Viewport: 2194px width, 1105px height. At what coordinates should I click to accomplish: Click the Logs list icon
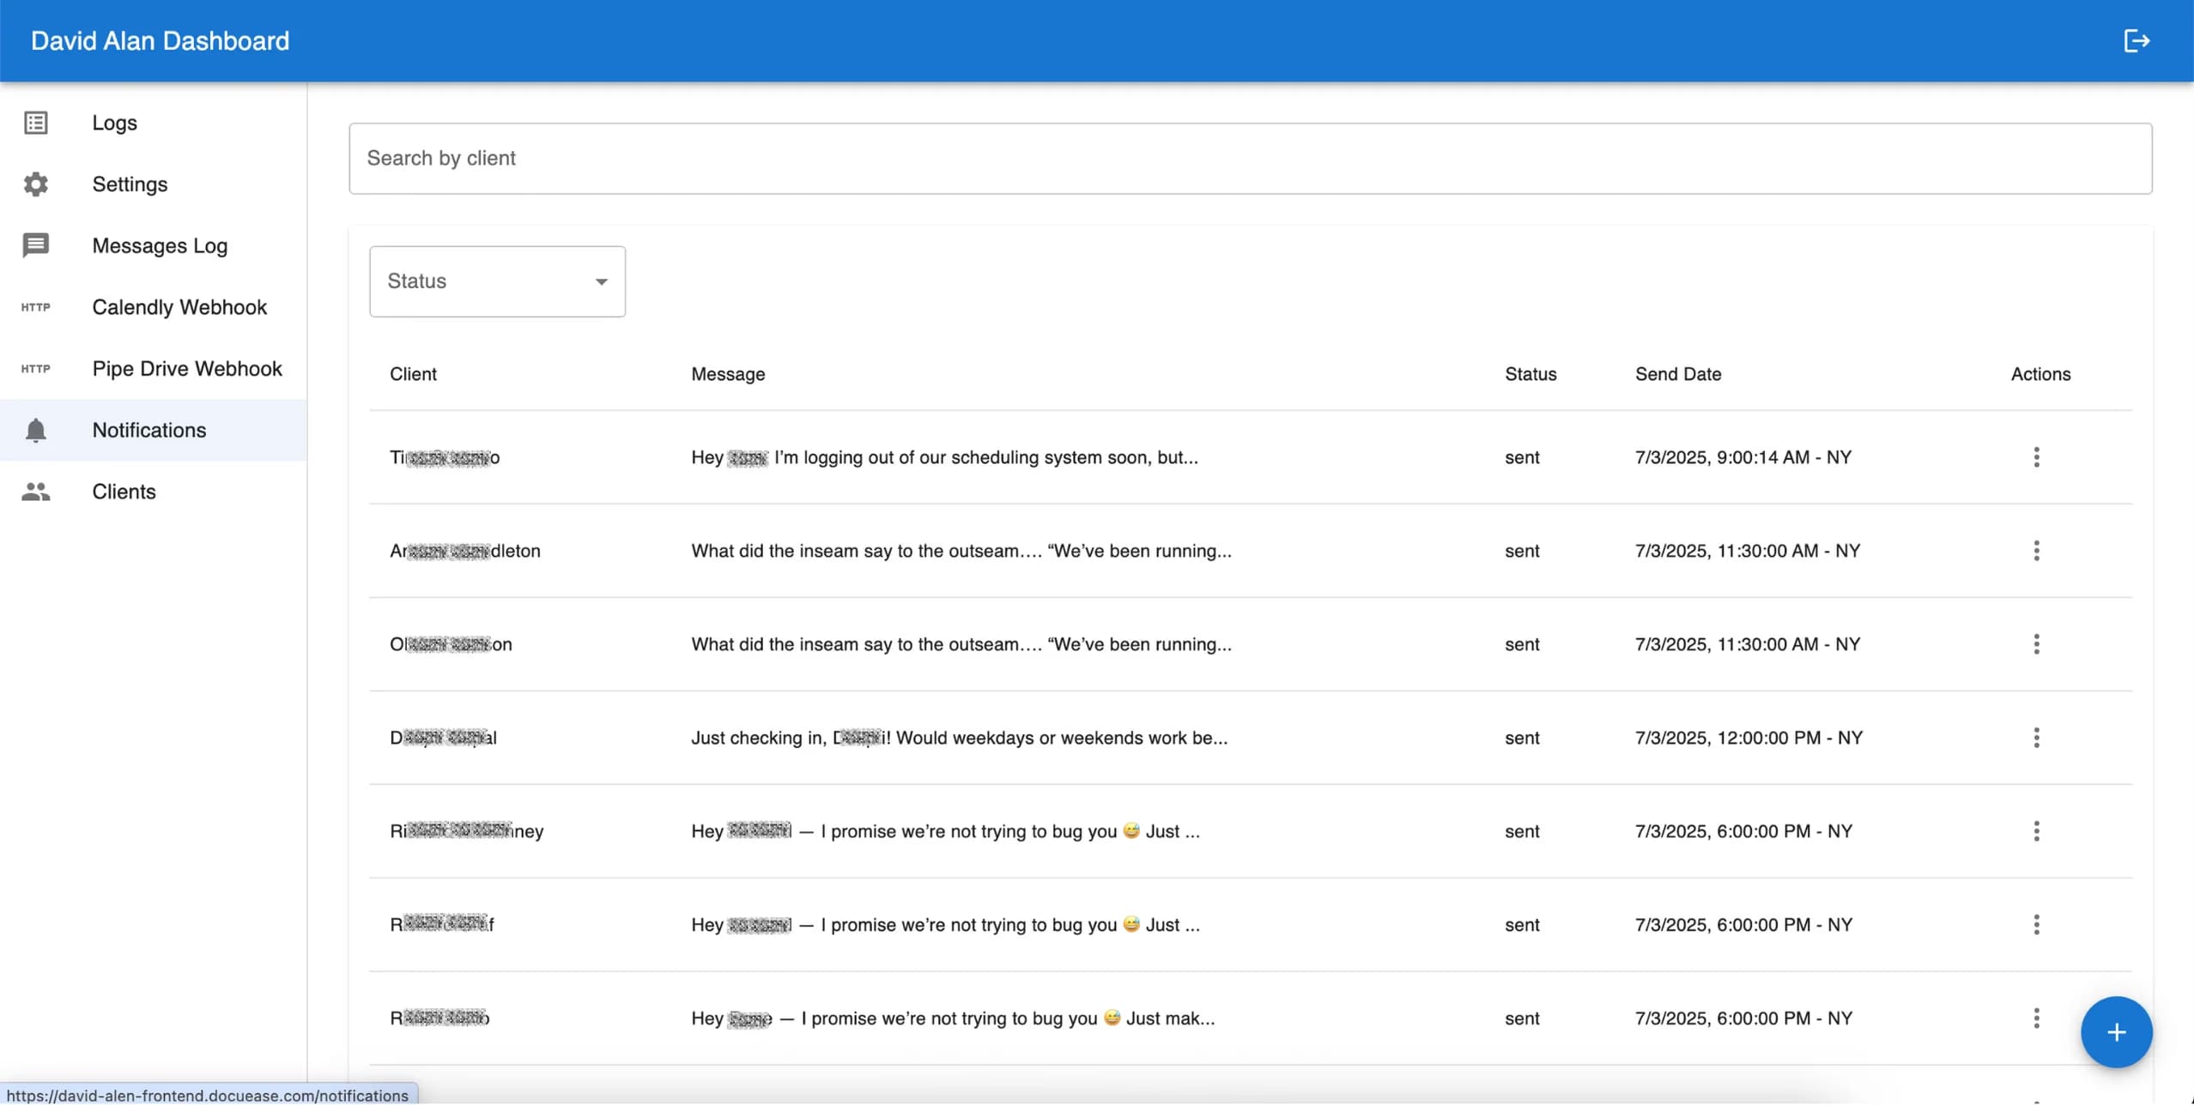(35, 123)
